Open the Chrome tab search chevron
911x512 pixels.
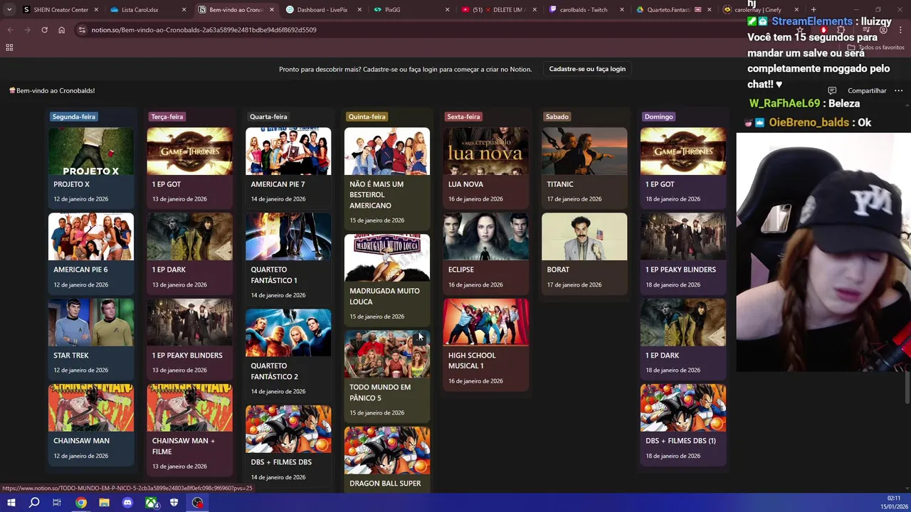pyautogui.click(x=9, y=10)
